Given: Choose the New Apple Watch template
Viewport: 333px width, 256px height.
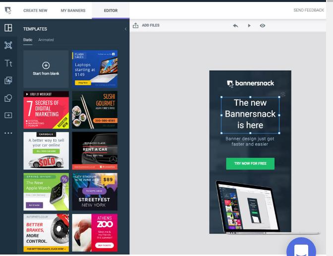Looking at the screenshot, I should click(x=46, y=192).
